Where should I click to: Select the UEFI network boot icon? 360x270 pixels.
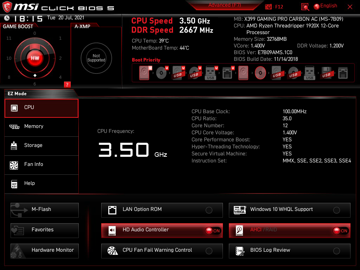(x=228, y=73)
